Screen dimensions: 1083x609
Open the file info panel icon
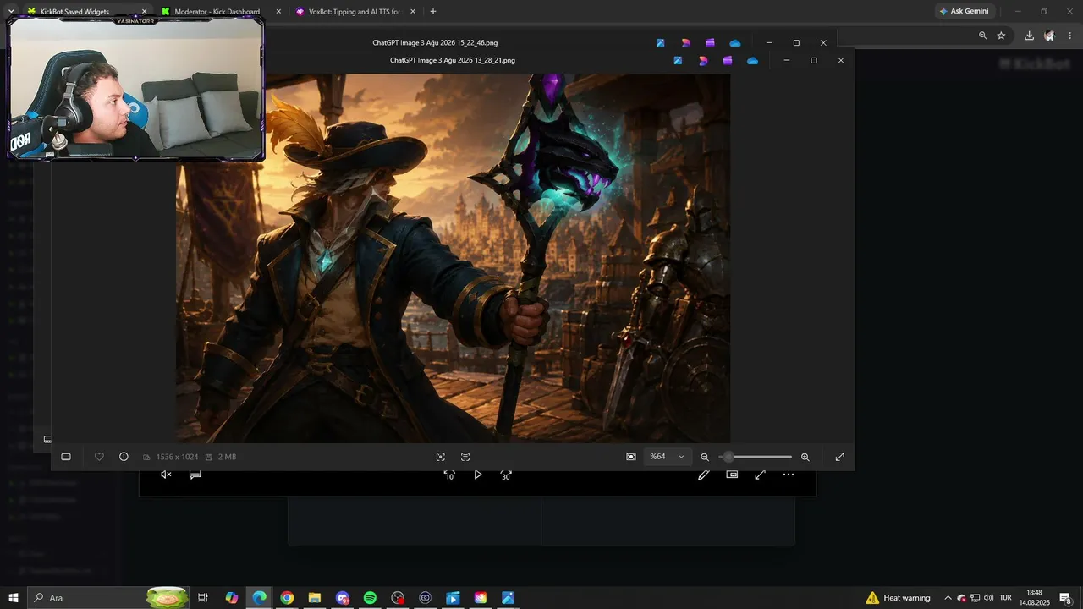coord(124,457)
